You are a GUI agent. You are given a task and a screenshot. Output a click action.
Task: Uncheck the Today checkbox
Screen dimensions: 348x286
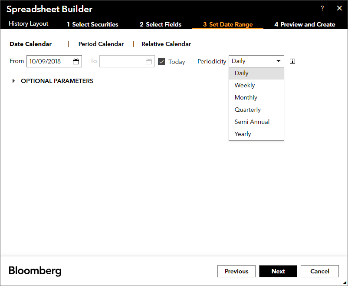pyautogui.click(x=161, y=62)
